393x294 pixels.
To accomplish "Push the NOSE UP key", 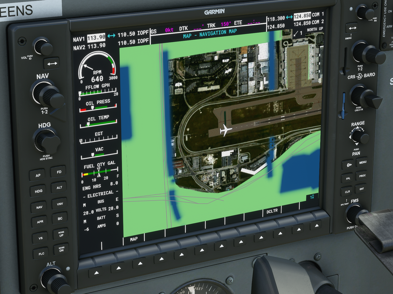I will point(61,234).
